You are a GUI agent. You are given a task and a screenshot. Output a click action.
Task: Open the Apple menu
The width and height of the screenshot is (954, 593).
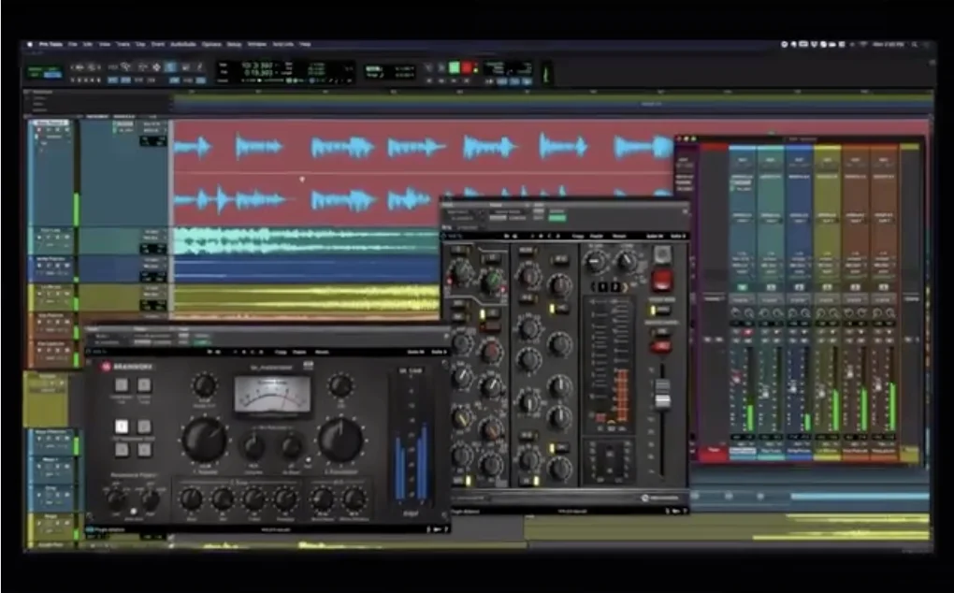click(29, 44)
